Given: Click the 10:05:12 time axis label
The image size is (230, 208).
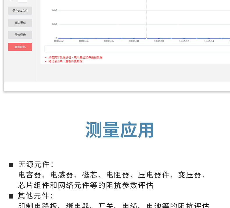Looking at the screenshot, I should pyautogui.click(x=184, y=41).
